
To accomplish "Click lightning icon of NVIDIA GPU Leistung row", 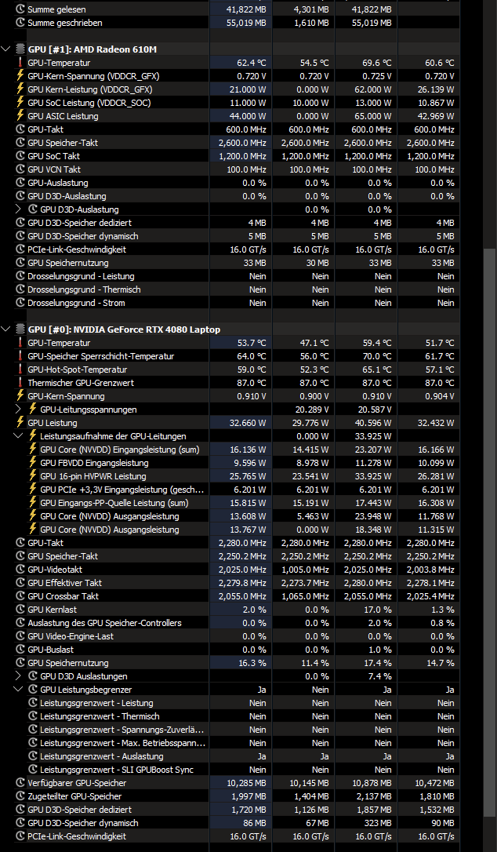I will [x=20, y=423].
